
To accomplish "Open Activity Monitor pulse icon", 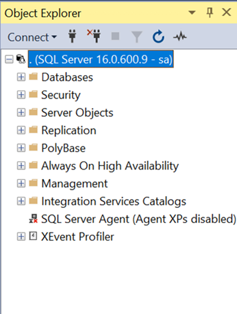I will click(x=180, y=37).
